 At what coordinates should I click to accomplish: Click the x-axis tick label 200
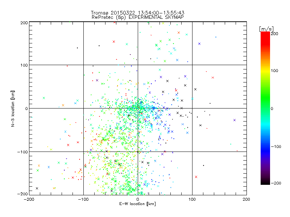pyautogui.click(x=246, y=199)
